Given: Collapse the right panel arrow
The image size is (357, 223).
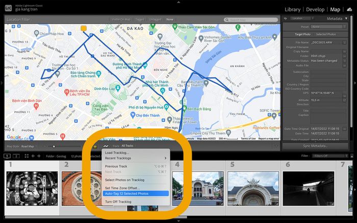Looking at the screenshot, I should point(355,83).
